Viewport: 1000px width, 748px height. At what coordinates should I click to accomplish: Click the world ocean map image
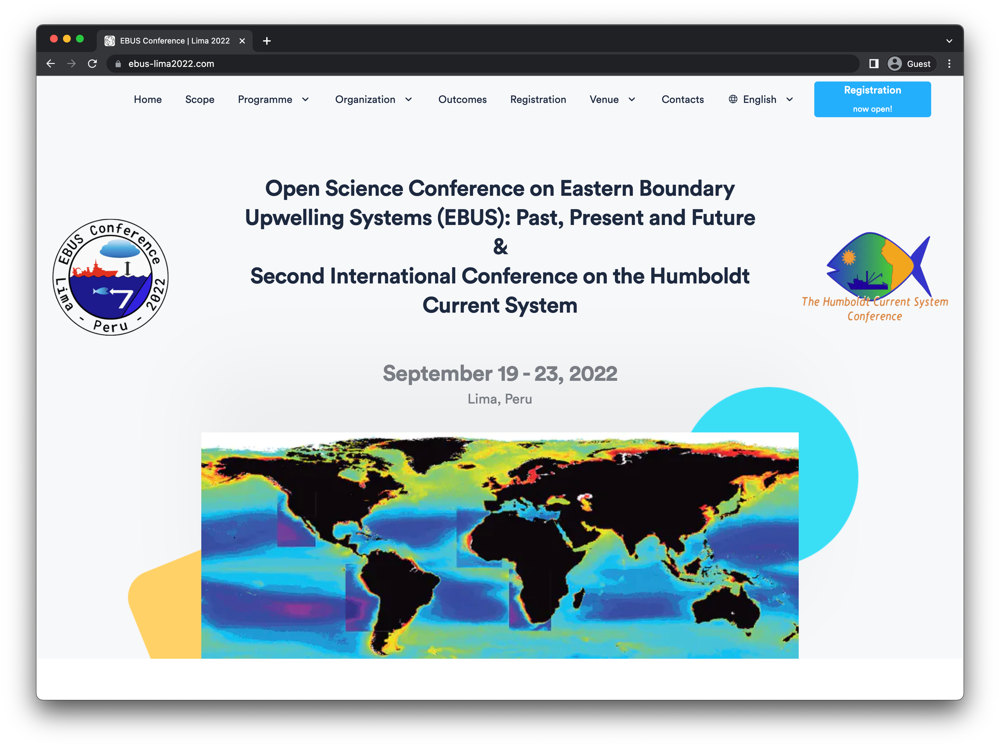[500, 545]
